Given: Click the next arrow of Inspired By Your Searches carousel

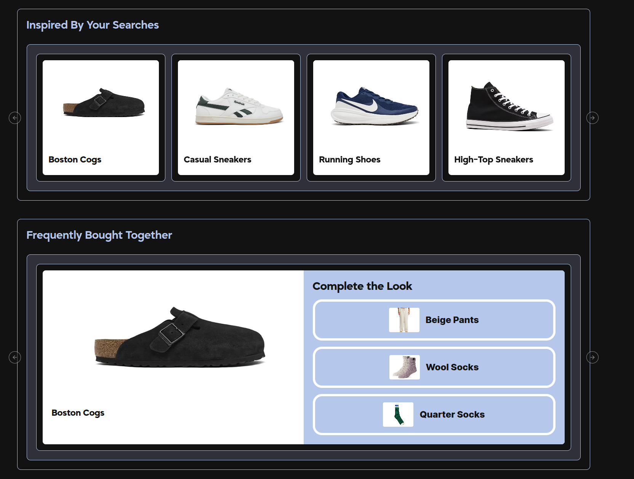Looking at the screenshot, I should pos(592,118).
